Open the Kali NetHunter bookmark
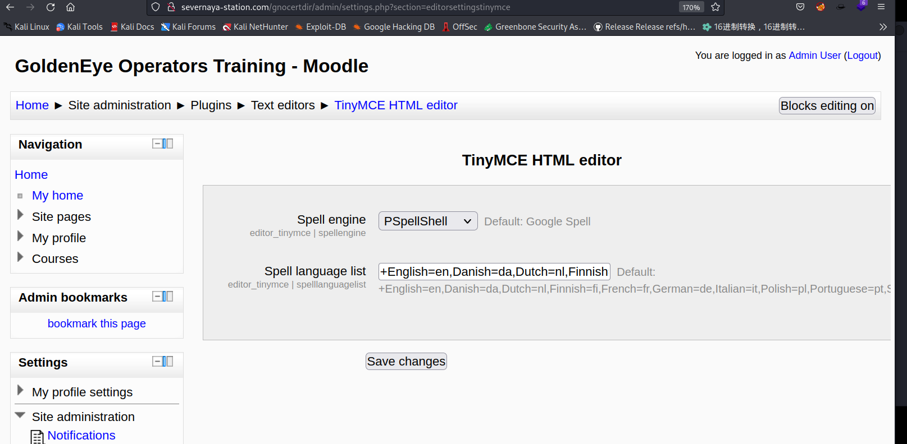The width and height of the screenshot is (907, 444). point(256,27)
